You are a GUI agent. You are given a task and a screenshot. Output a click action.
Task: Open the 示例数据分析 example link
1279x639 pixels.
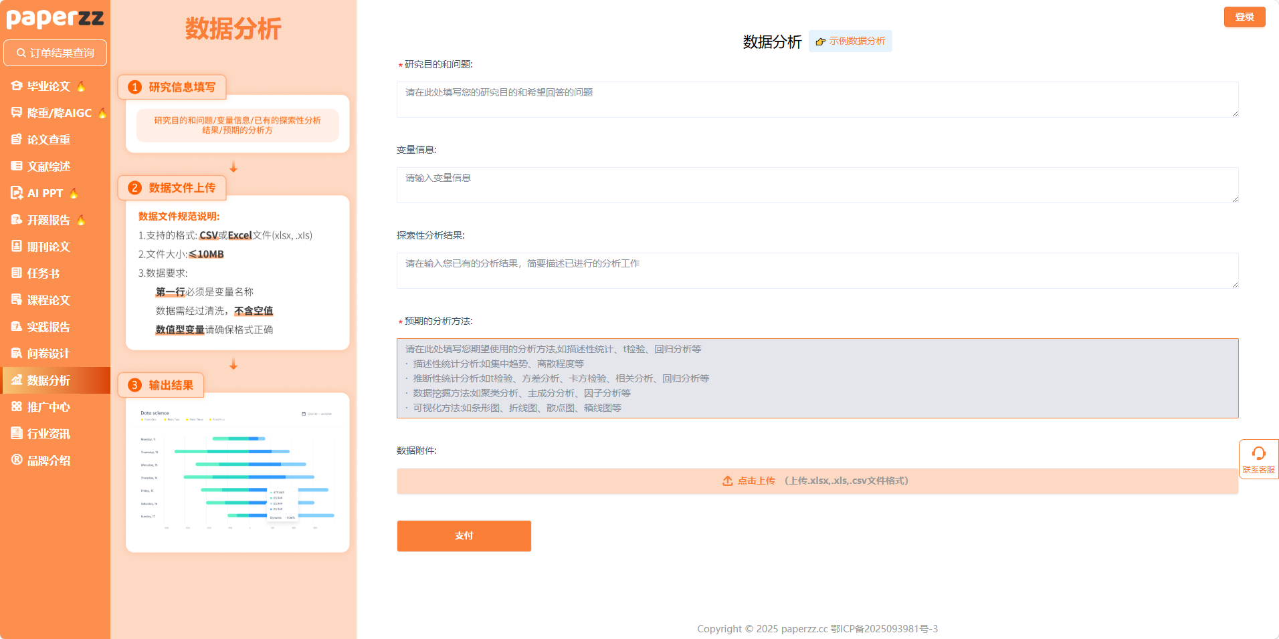click(850, 41)
